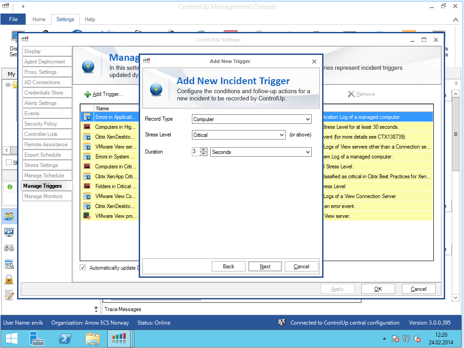Image resolution: width=464 pixels, height=348 pixels.
Task: Click the vertical scrollbar thumb at the console's right
Action: pyautogui.click(x=456, y=134)
